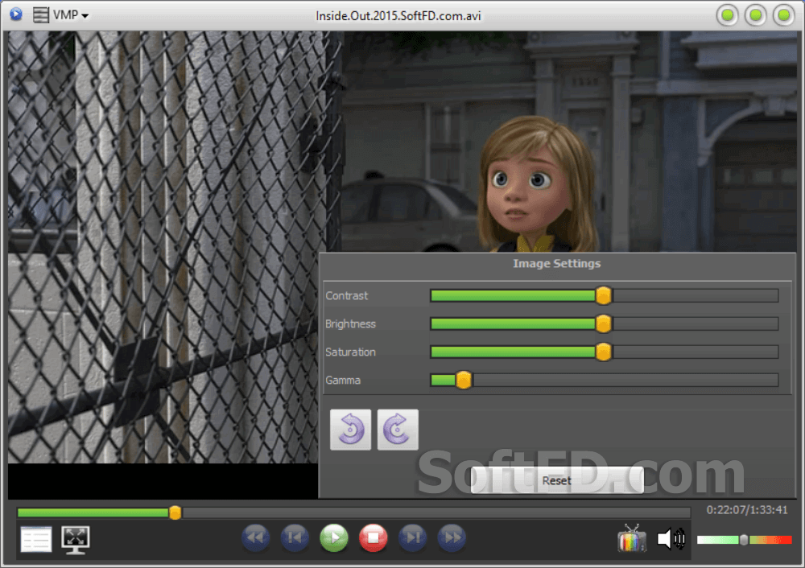805x568 pixels.
Task: Click the first green window button
Action: pos(728,15)
